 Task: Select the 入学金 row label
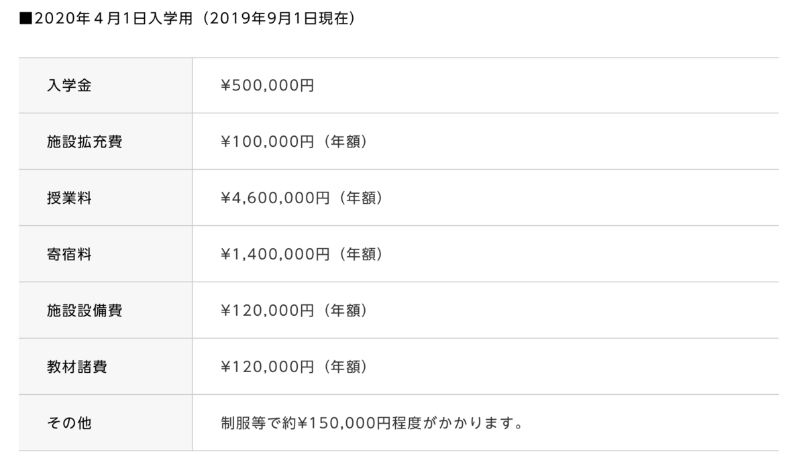coord(69,86)
